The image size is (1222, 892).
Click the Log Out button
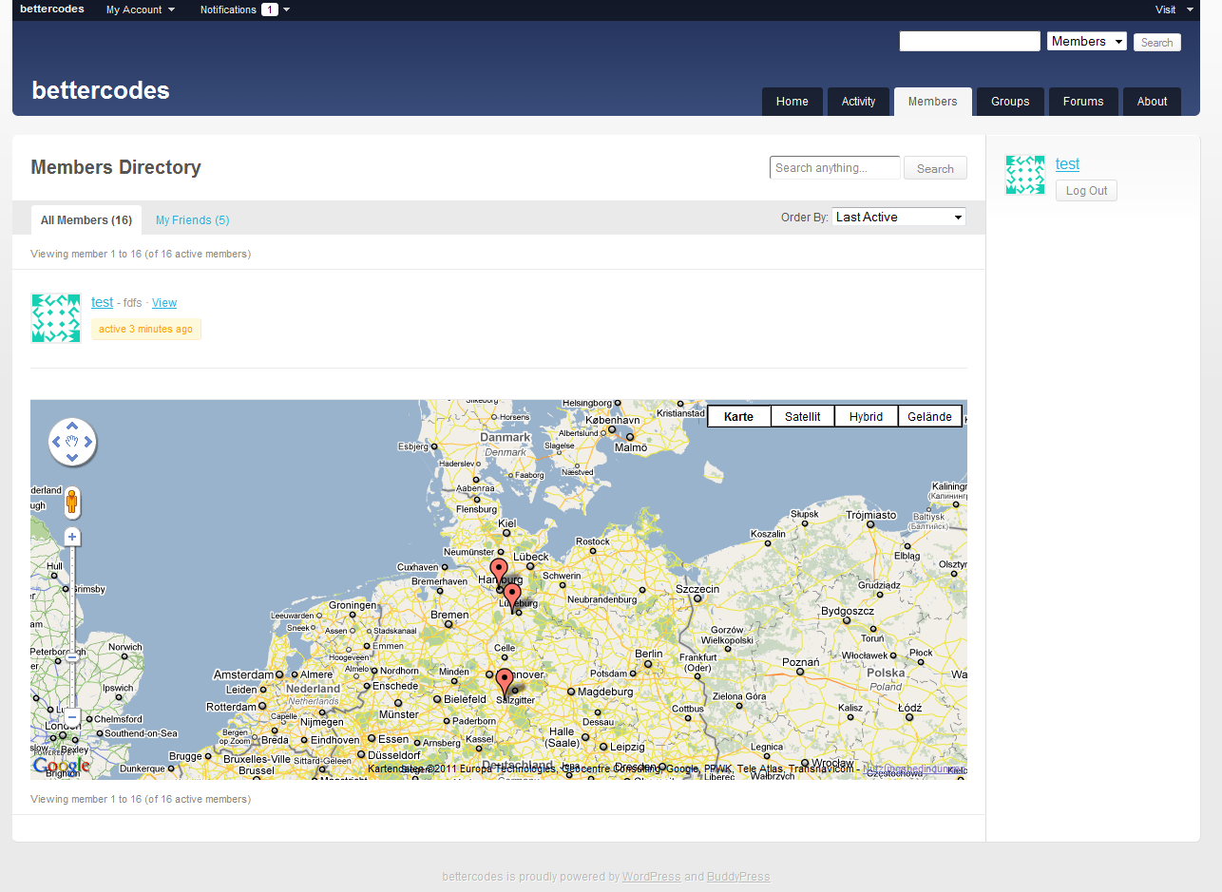pyautogui.click(x=1086, y=191)
